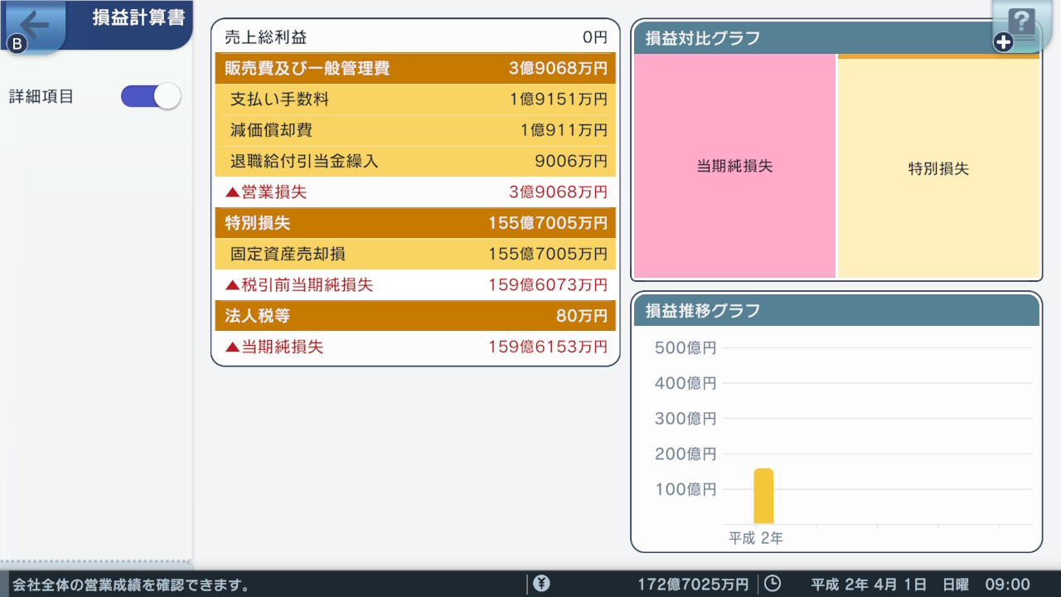
Task: Select the 損益対比グラフ panel header
Action: coord(836,36)
